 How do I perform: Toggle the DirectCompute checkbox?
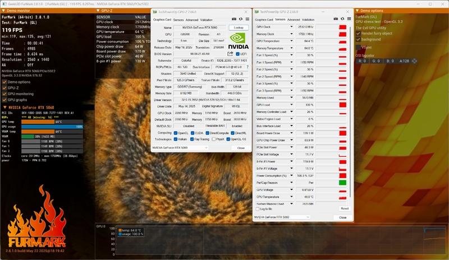click(208, 133)
